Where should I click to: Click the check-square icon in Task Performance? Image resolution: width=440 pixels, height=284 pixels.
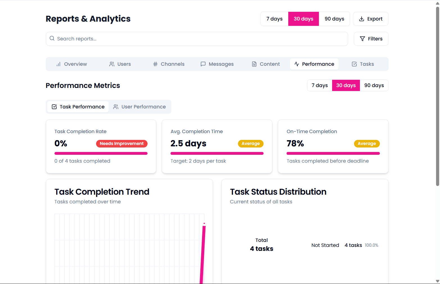pos(55,107)
